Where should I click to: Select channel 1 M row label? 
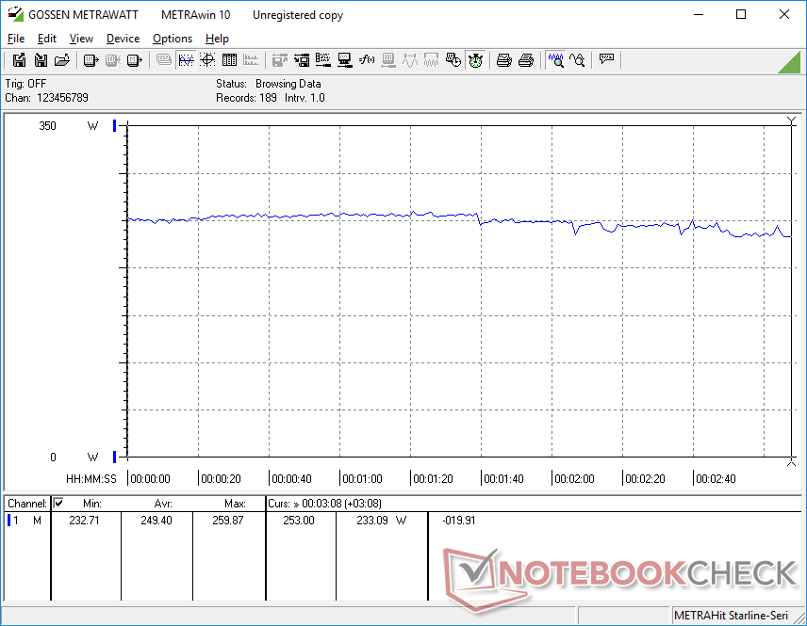(x=26, y=521)
